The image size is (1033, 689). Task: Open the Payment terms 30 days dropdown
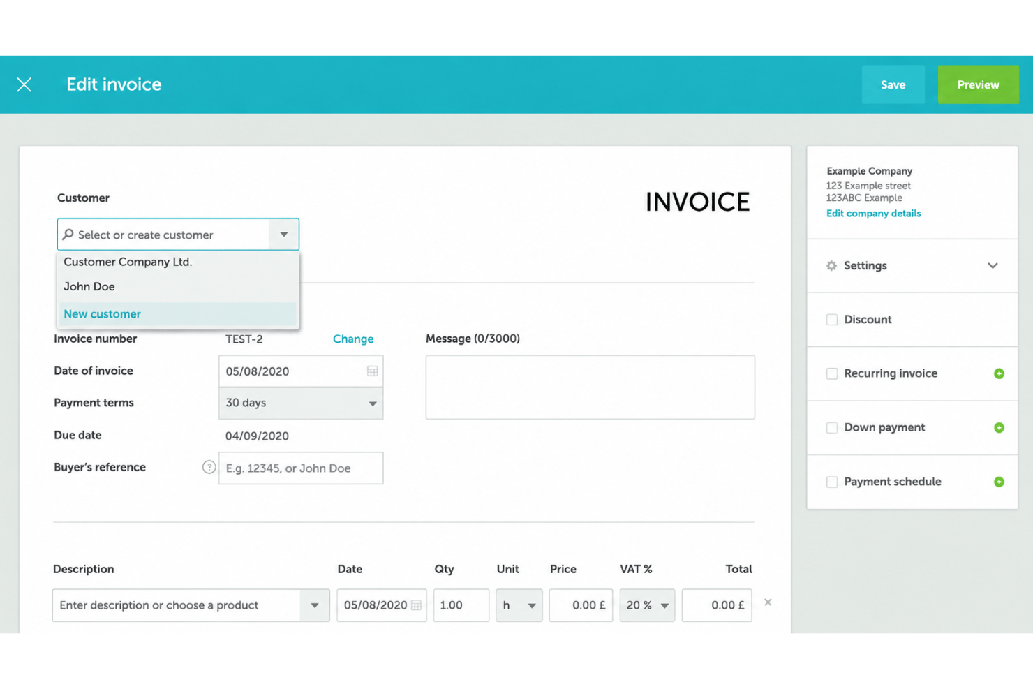pos(301,403)
